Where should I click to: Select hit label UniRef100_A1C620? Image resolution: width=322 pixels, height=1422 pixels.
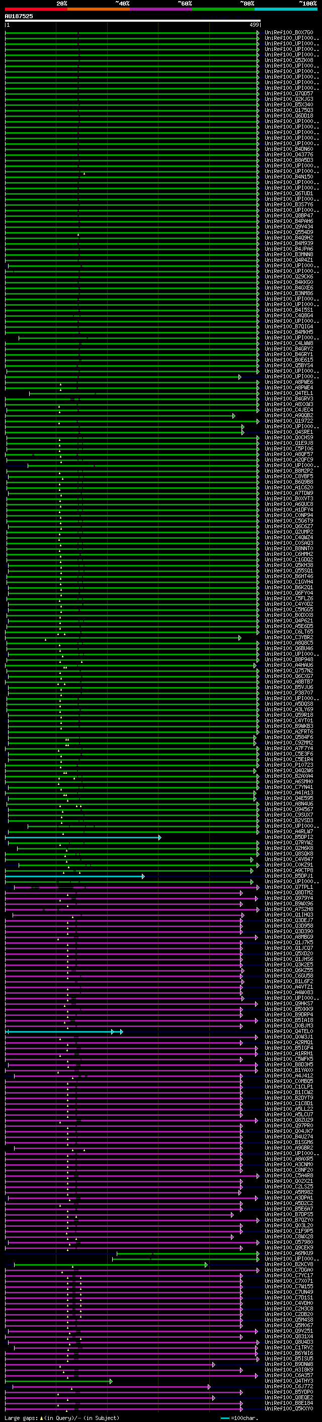(x=289, y=488)
